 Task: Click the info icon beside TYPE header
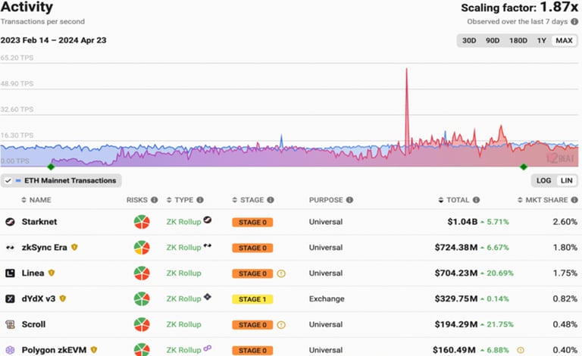point(200,200)
